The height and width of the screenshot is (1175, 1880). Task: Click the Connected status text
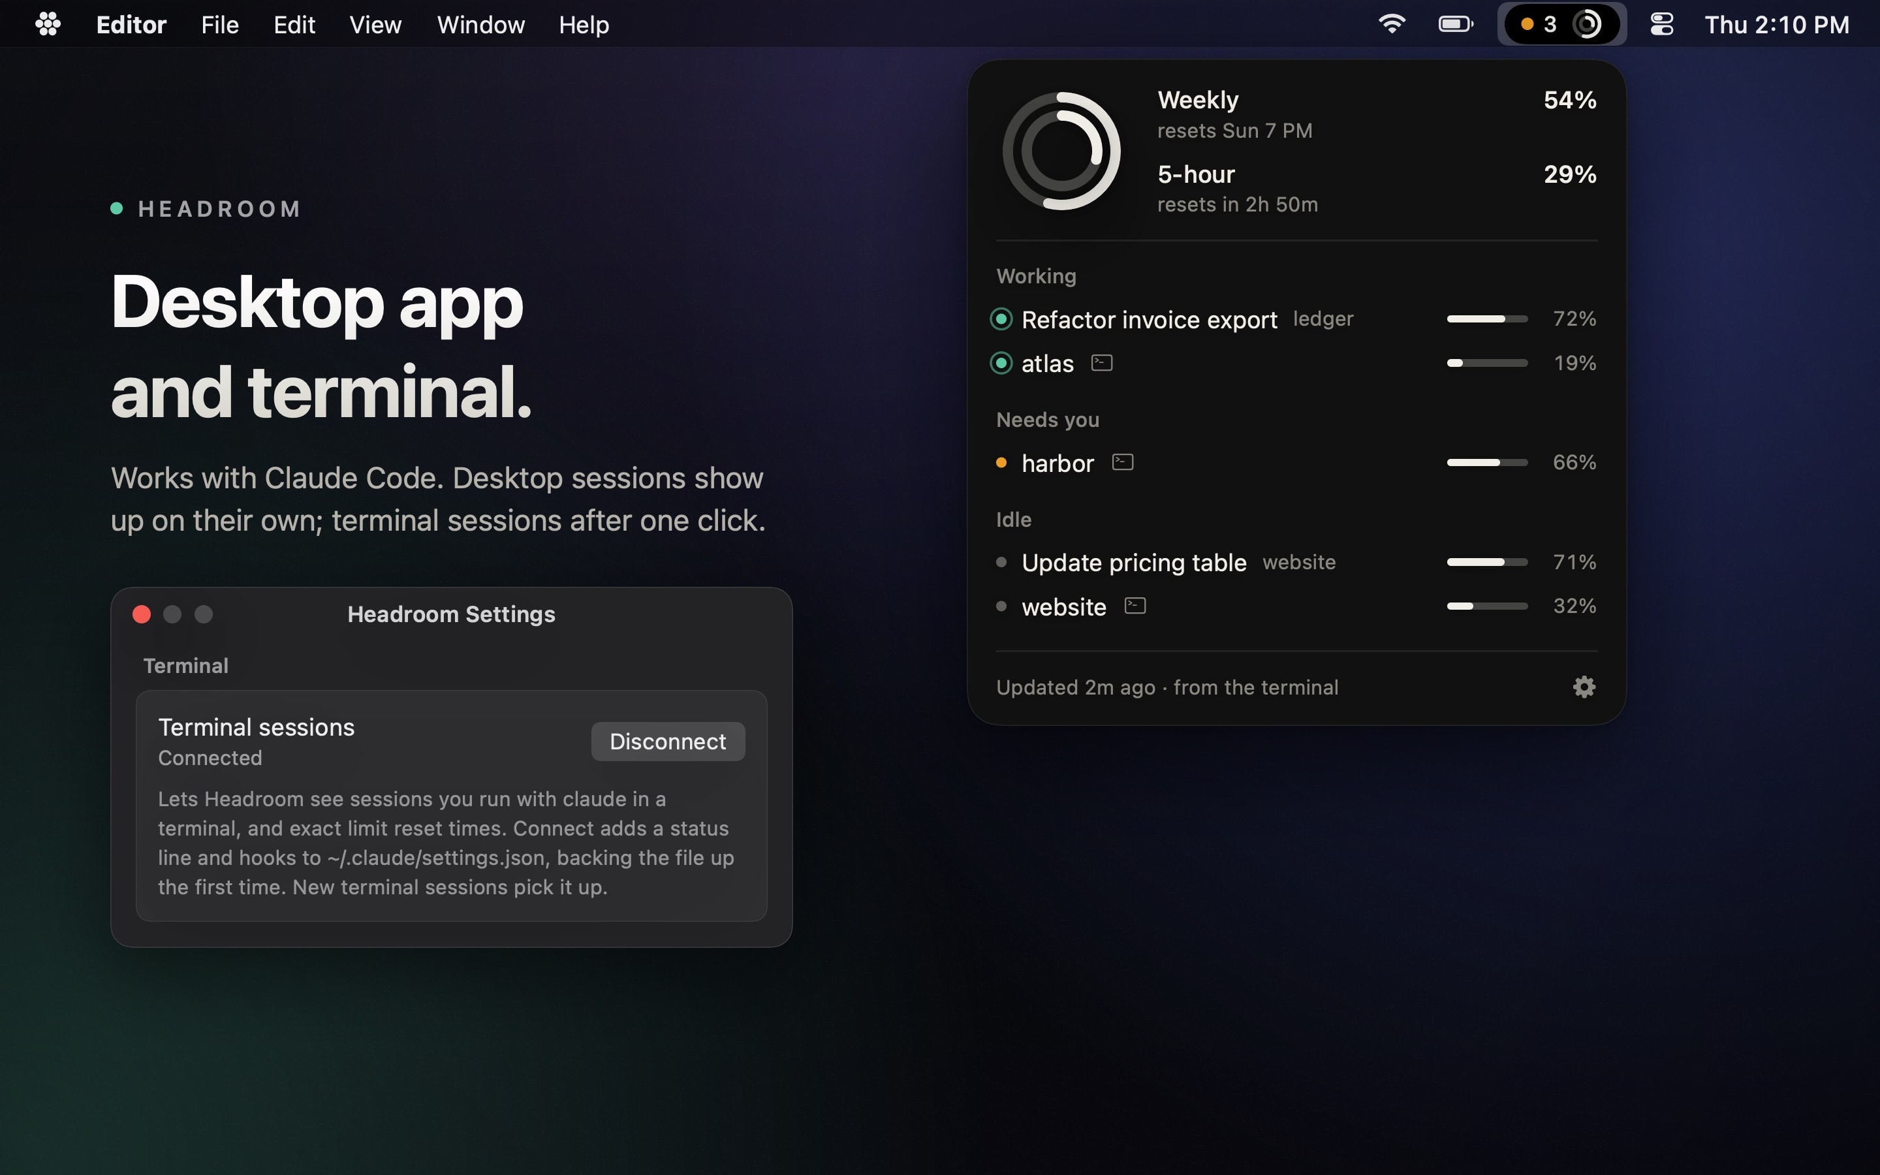click(x=210, y=758)
